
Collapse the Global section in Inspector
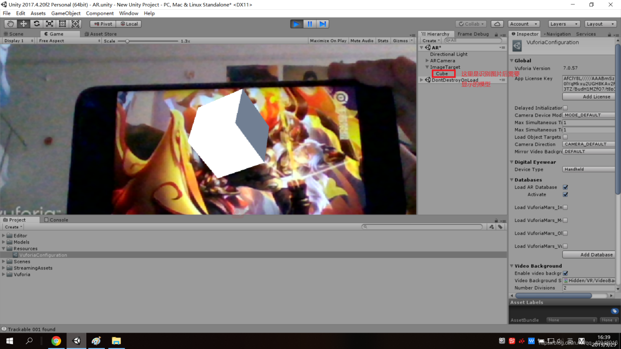click(x=511, y=61)
